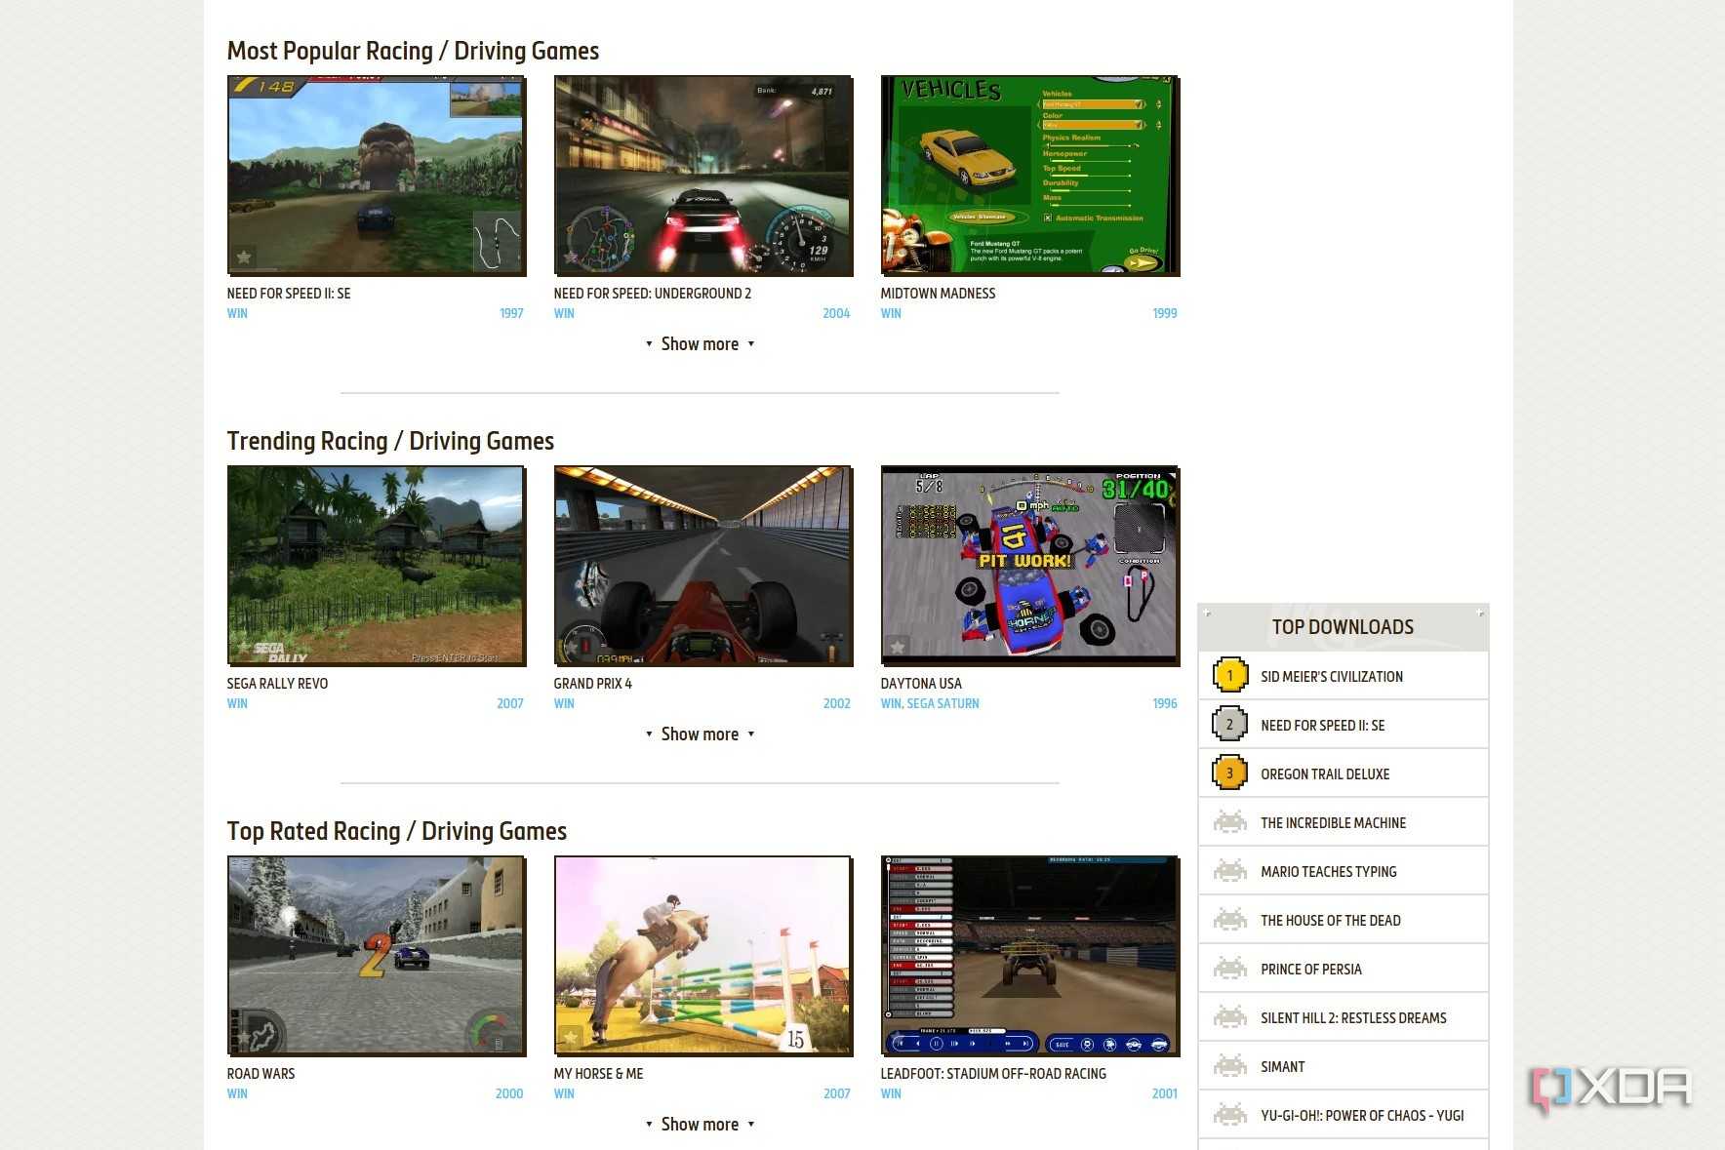This screenshot has height=1150, width=1725.
Task: Click the gold rank 1 badge icon
Action: (x=1229, y=675)
